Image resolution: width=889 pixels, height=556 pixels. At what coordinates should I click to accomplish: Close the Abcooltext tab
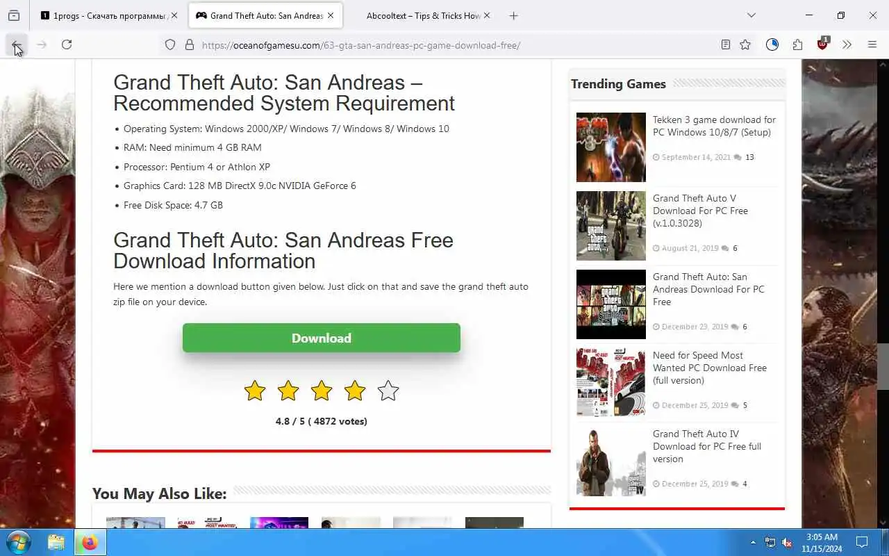(x=486, y=15)
